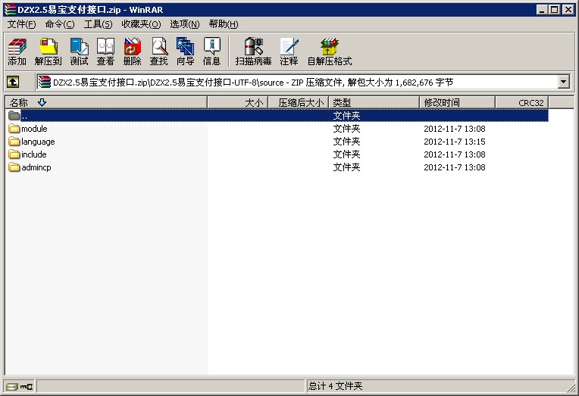Click the drive icon in status bar
Image resolution: width=579 pixels, height=396 pixels.
[11, 386]
